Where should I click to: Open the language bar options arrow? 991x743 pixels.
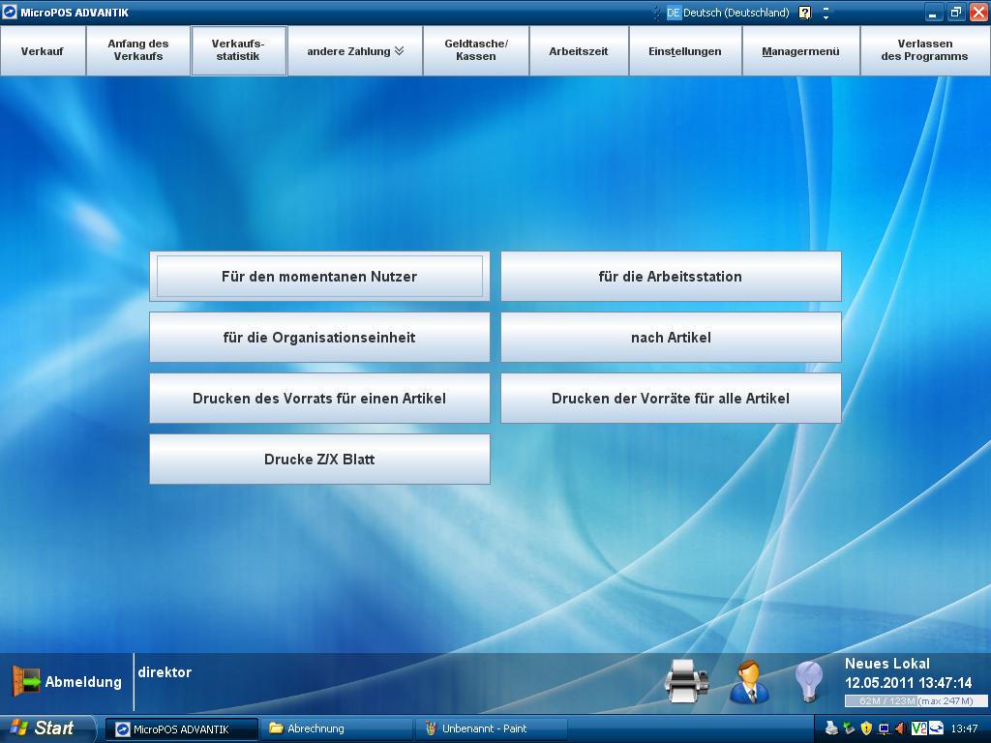click(x=826, y=14)
